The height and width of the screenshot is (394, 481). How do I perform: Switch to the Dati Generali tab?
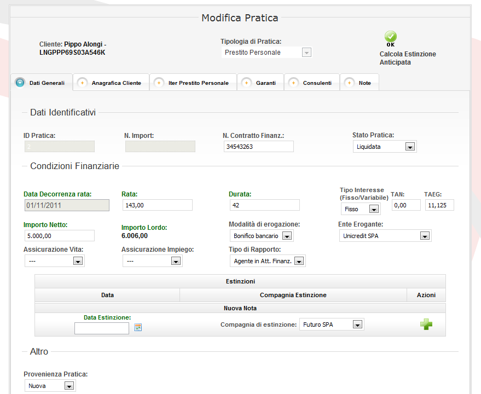(42, 83)
